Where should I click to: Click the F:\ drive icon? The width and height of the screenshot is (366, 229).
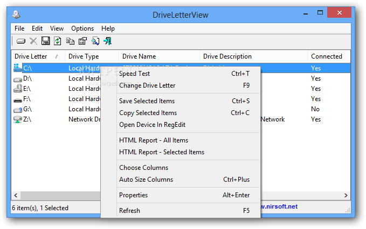coord(18,101)
